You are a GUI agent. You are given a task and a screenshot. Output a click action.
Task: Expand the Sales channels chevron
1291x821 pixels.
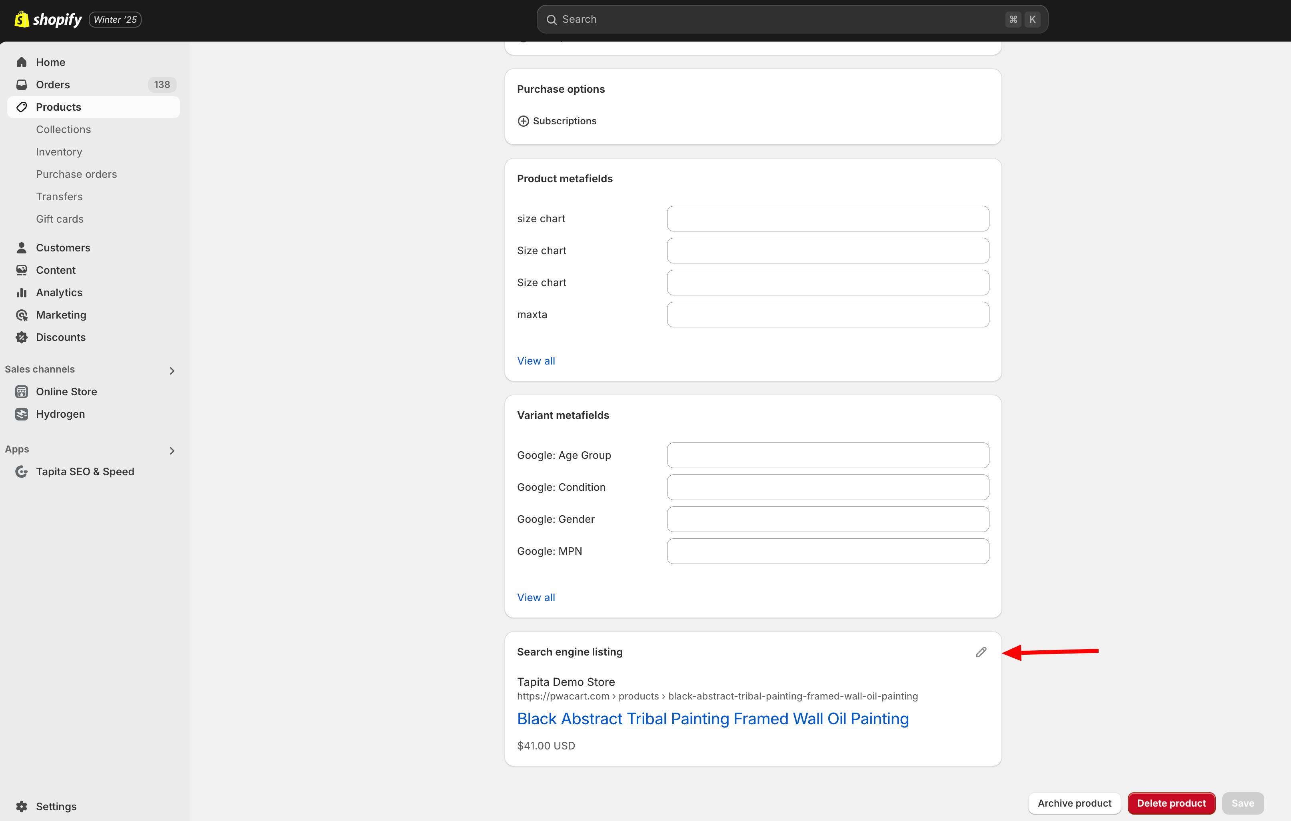[172, 370]
